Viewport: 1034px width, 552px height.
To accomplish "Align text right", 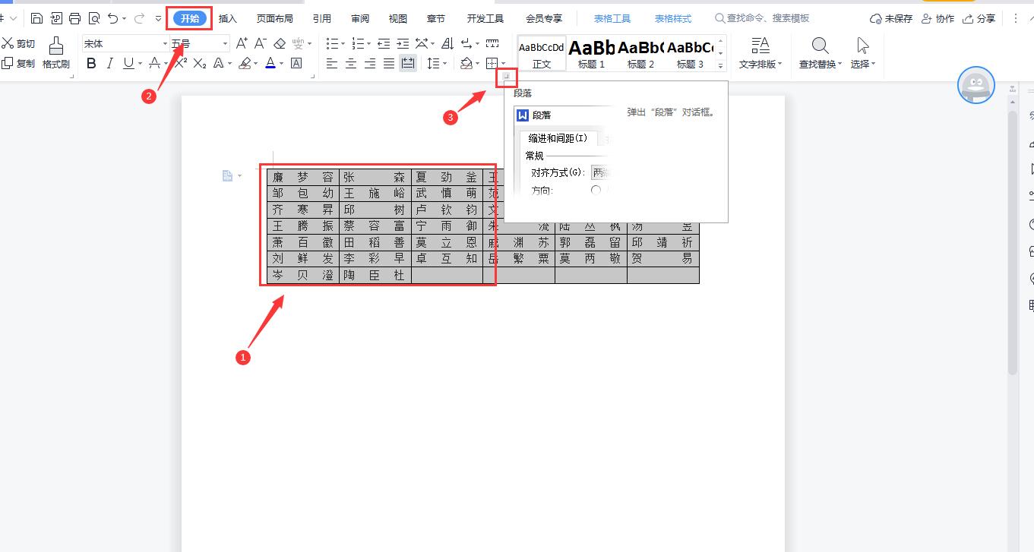I will [x=370, y=64].
